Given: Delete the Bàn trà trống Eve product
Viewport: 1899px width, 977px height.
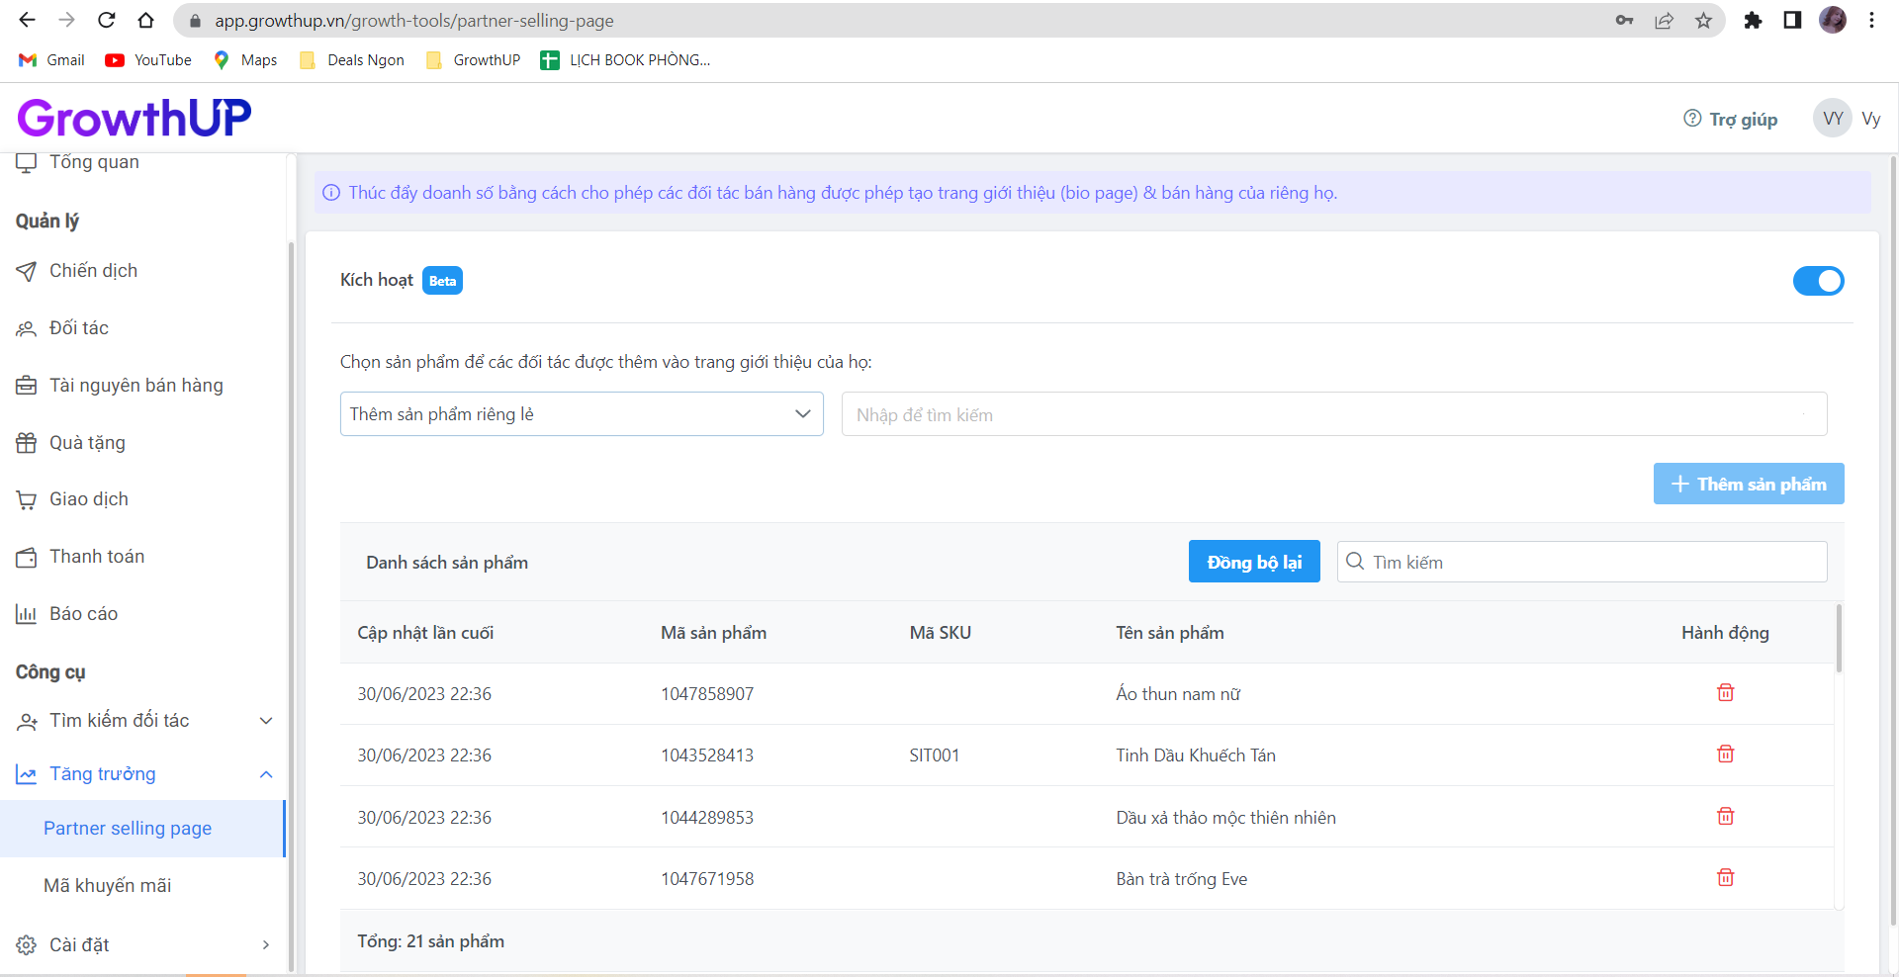Looking at the screenshot, I should pos(1725,878).
